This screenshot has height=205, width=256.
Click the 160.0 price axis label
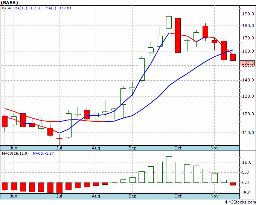click(x=248, y=51)
